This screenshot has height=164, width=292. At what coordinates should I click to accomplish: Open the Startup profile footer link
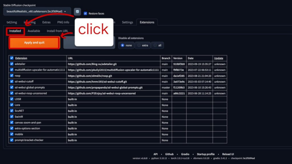click(205, 154)
